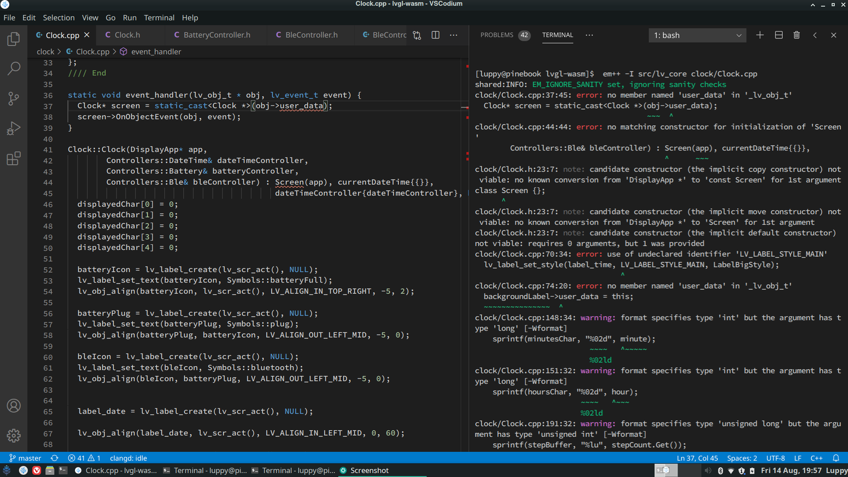Click the errors and warnings count
Image resolution: width=848 pixels, height=477 pixels.
[x=84, y=458]
